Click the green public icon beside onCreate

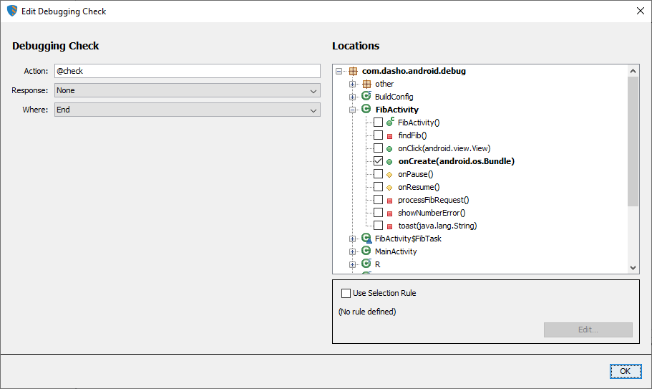[389, 162]
